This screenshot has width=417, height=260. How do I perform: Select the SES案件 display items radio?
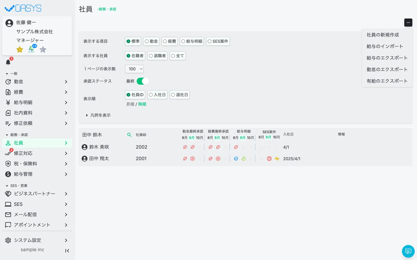(x=218, y=41)
